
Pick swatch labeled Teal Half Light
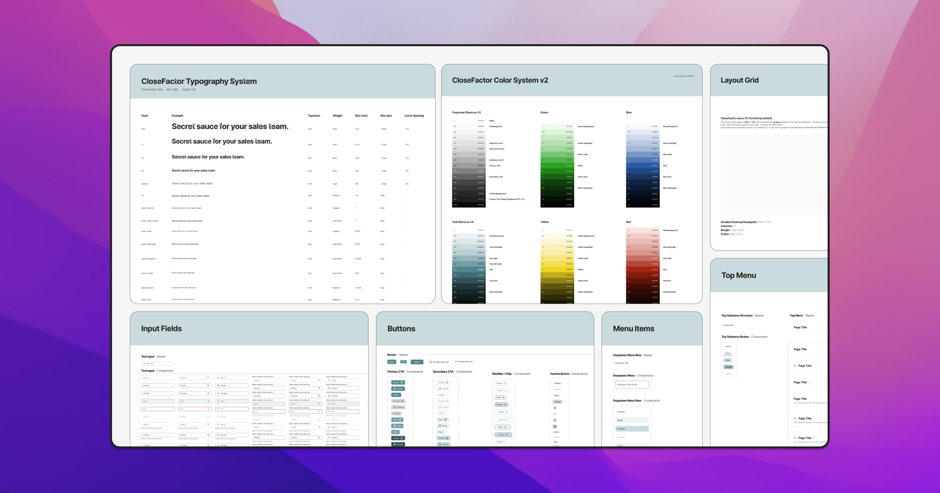469,264
